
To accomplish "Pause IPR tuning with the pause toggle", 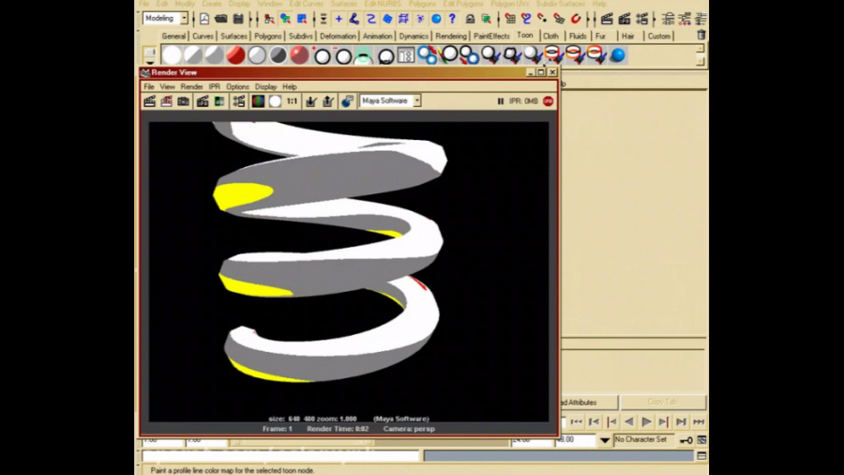I will 501,101.
